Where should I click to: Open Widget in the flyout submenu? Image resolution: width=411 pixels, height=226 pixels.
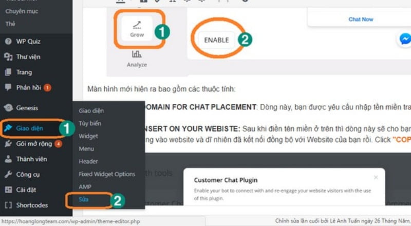pyautogui.click(x=88, y=136)
